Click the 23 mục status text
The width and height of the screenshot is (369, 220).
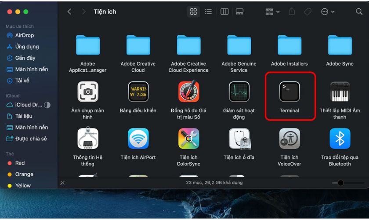coord(214,183)
